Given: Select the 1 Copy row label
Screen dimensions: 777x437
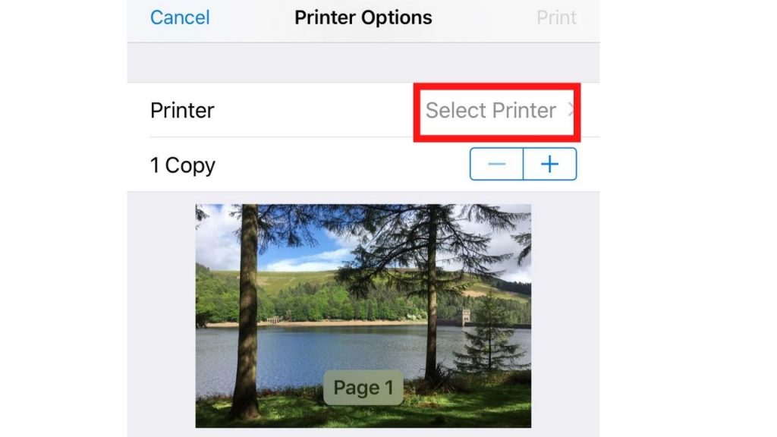Looking at the screenshot, I should [x=183, y=165].
